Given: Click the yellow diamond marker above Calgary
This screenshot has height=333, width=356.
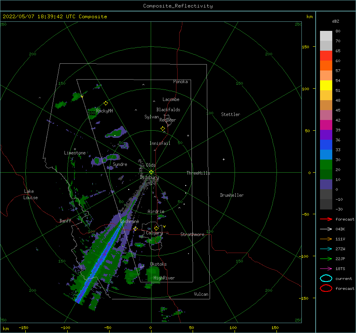Looking at the screenshot, I should (156, 228).
